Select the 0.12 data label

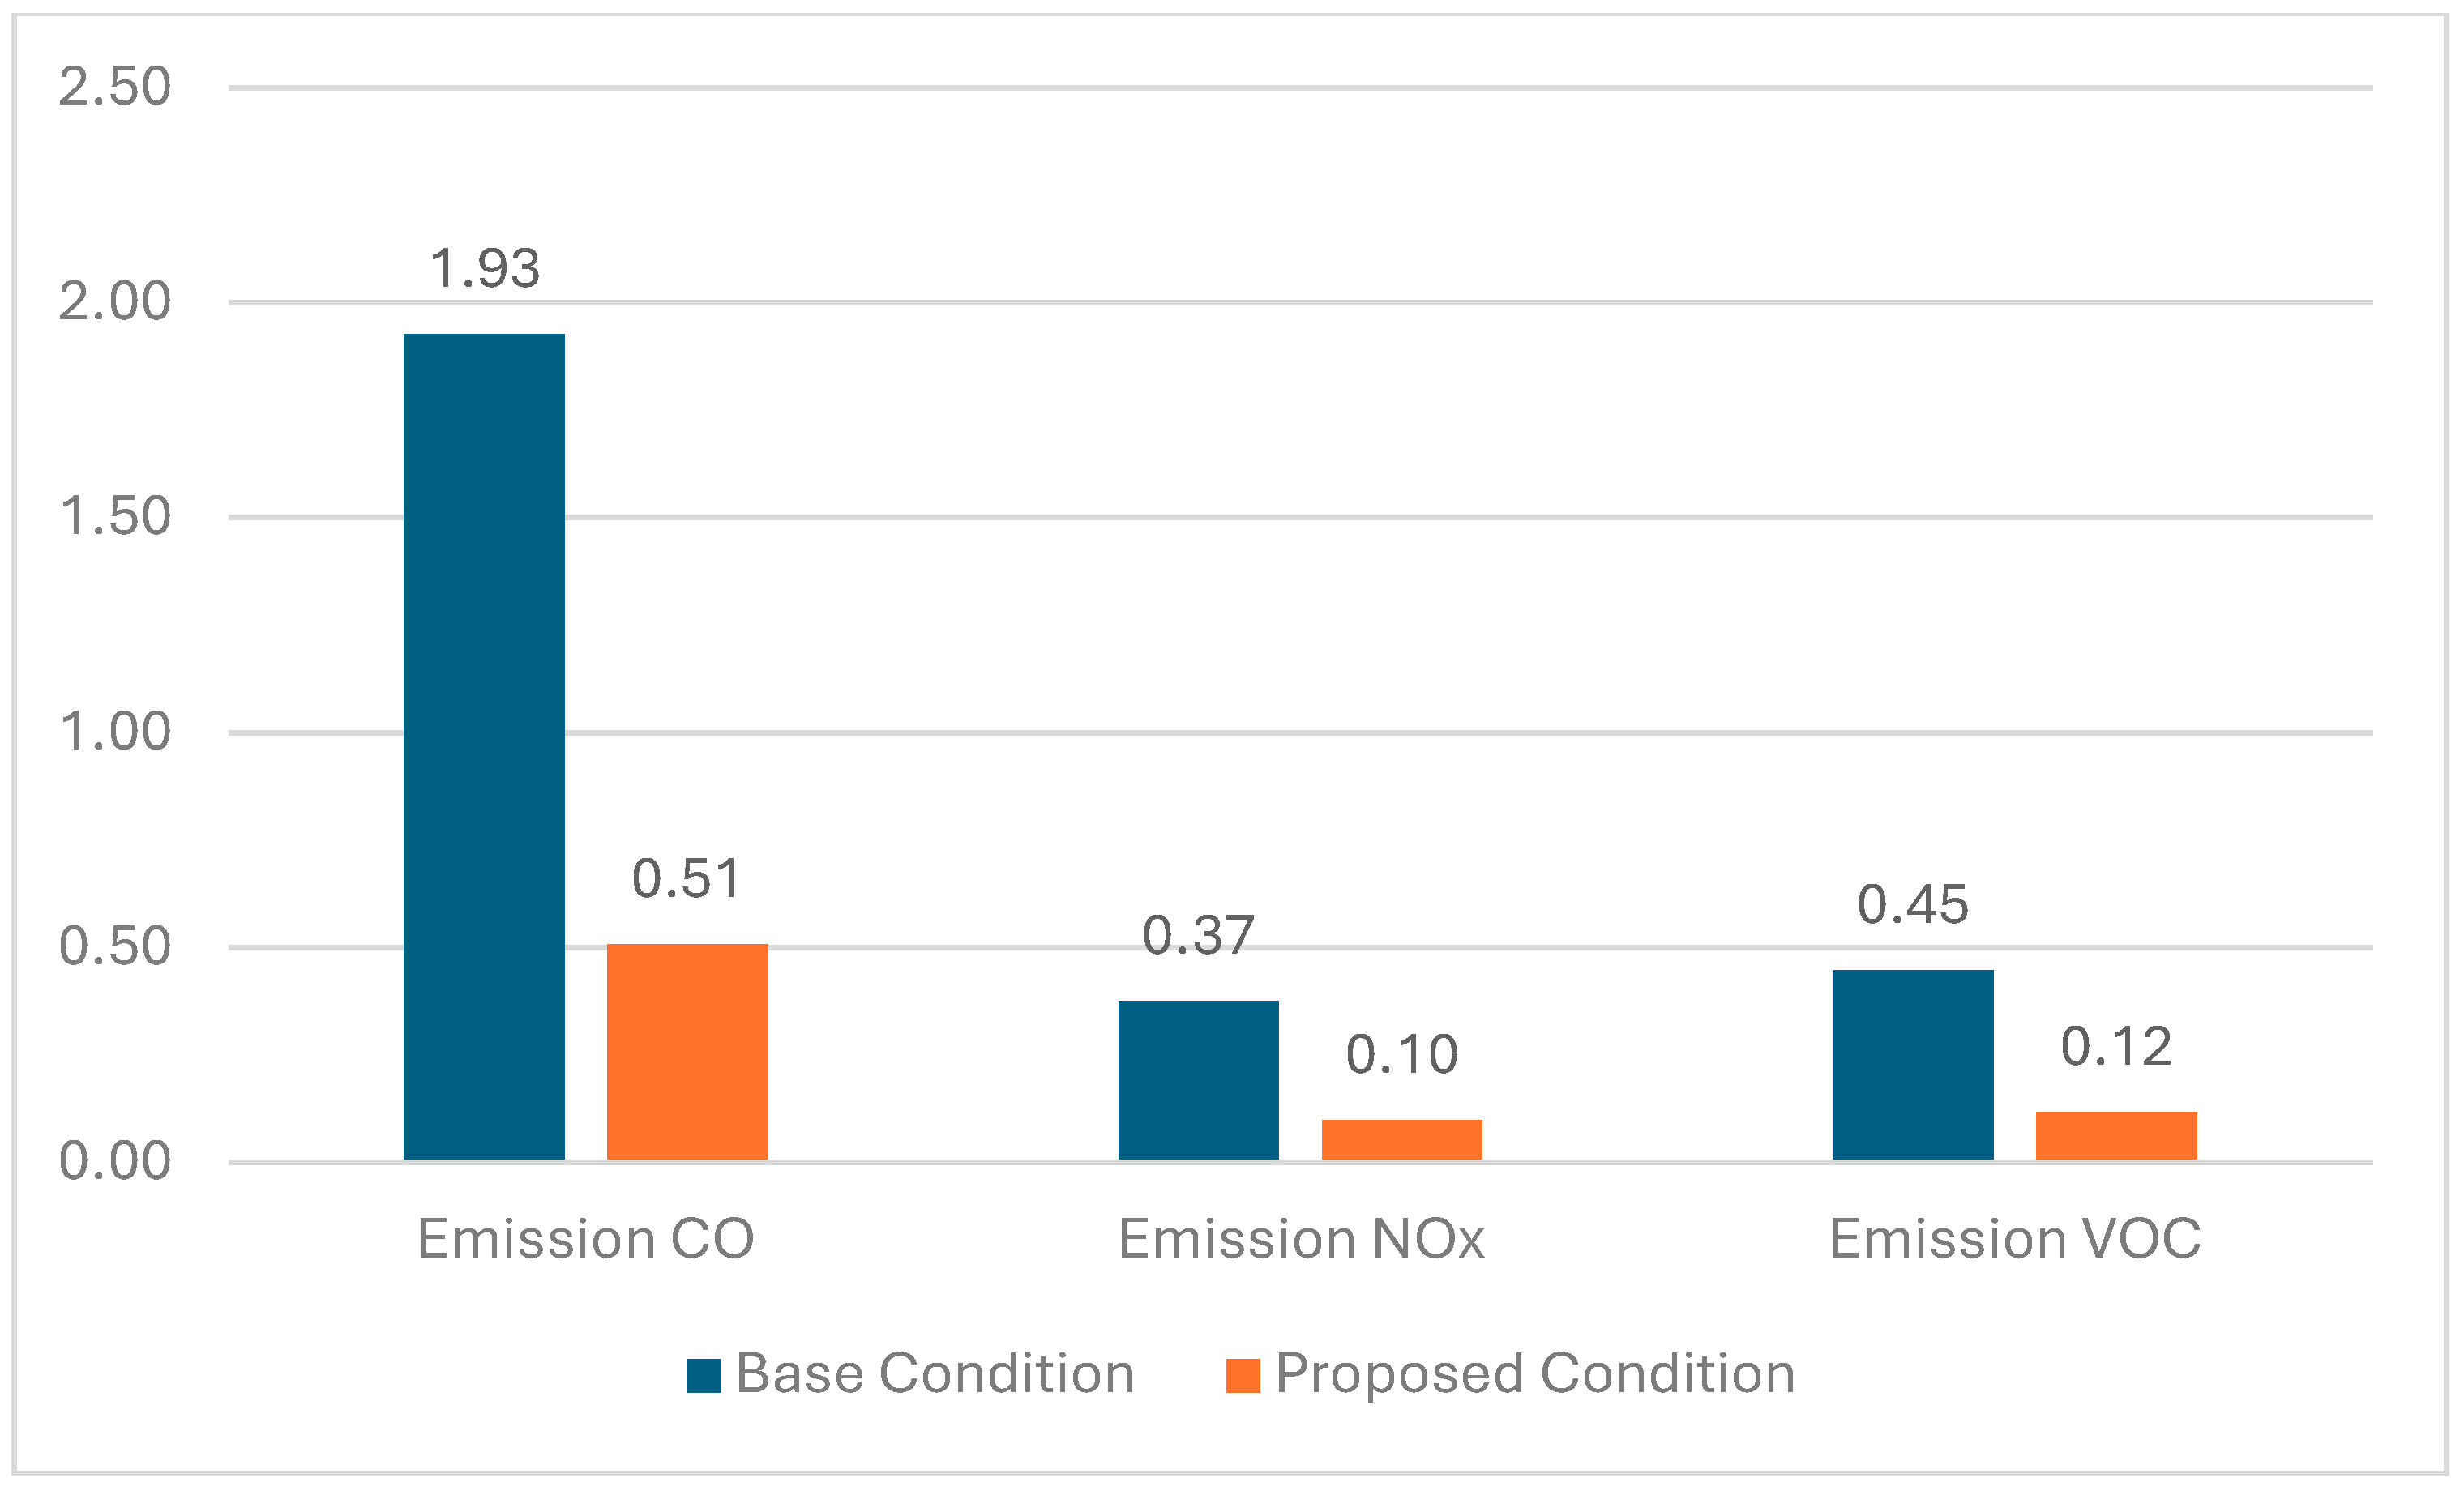pyautogui.click(x=2116, y=1047)
